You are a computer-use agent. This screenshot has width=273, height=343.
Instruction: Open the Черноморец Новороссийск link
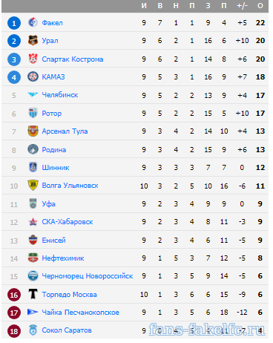tap(88, 276)
